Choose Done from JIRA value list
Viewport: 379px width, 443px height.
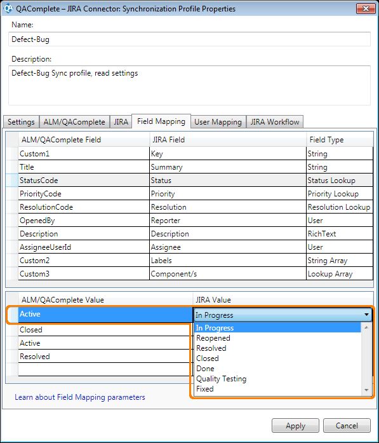(x=277, y=369)
